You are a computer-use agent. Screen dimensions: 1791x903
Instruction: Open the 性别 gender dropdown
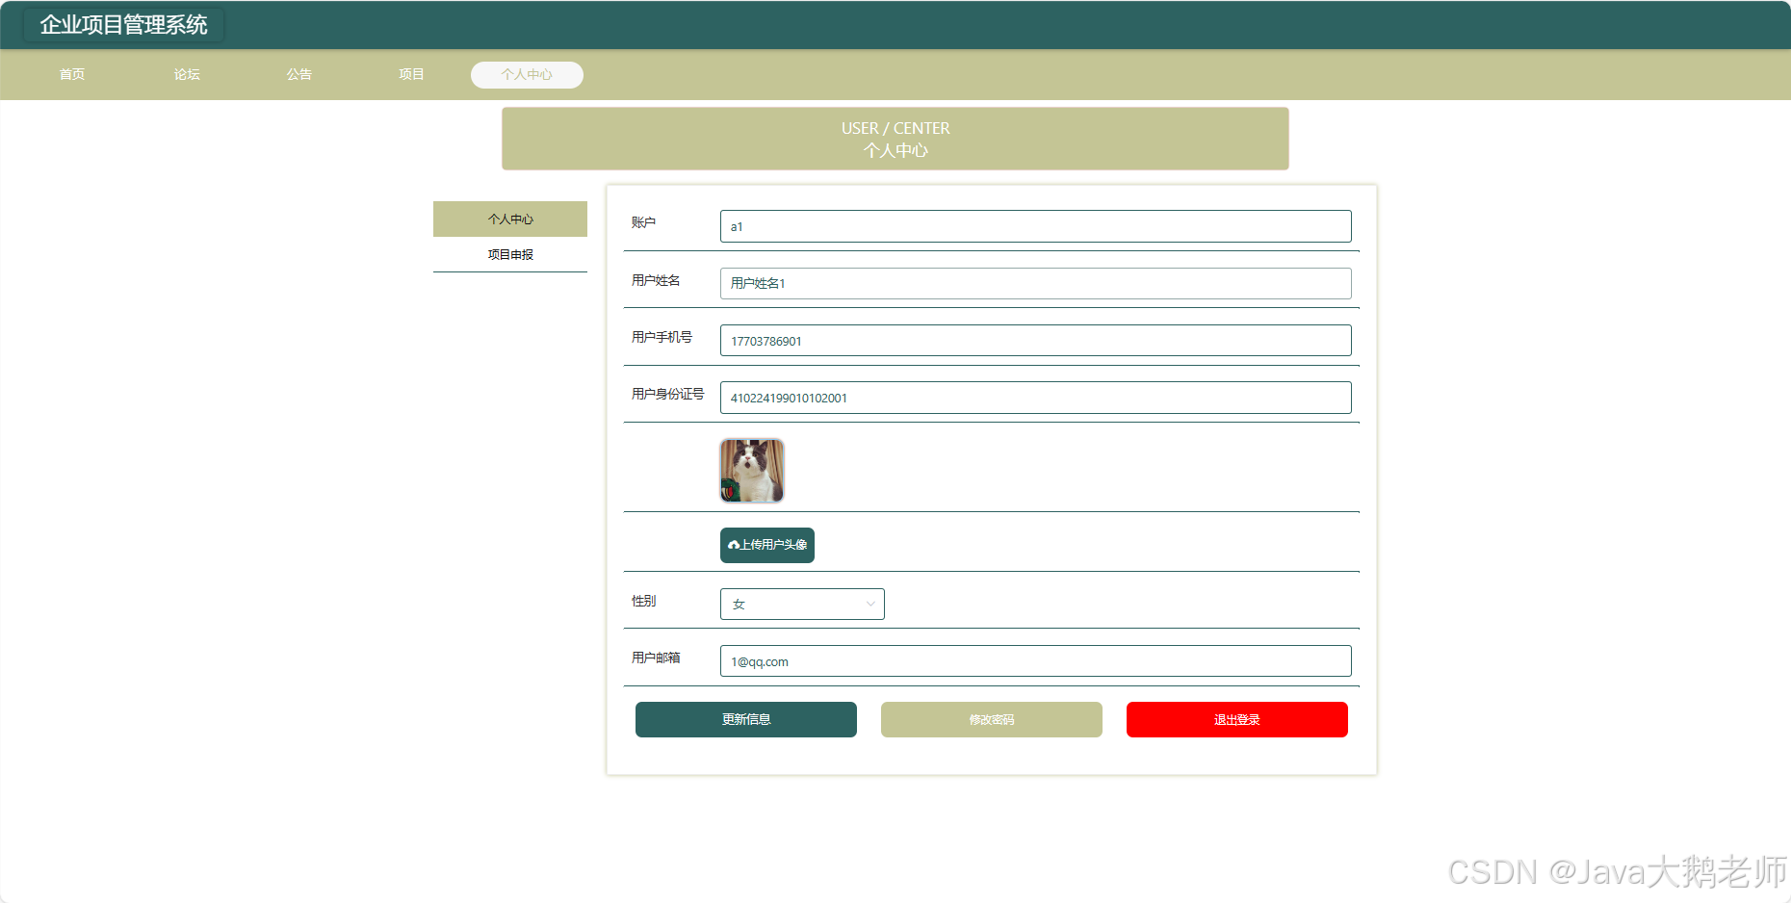pos(802,604)
